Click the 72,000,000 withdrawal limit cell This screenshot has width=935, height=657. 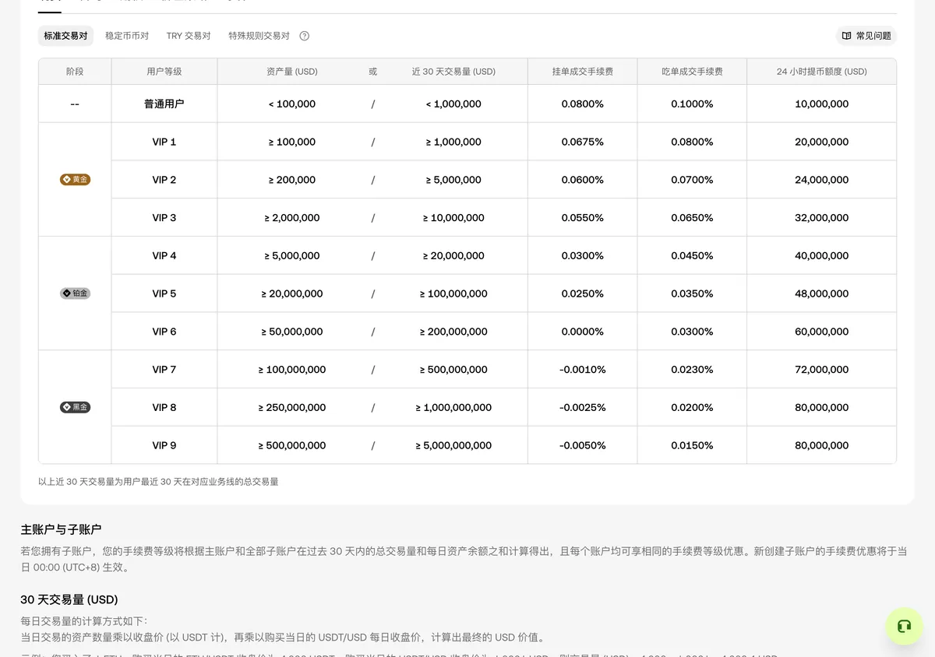[821, 370]
